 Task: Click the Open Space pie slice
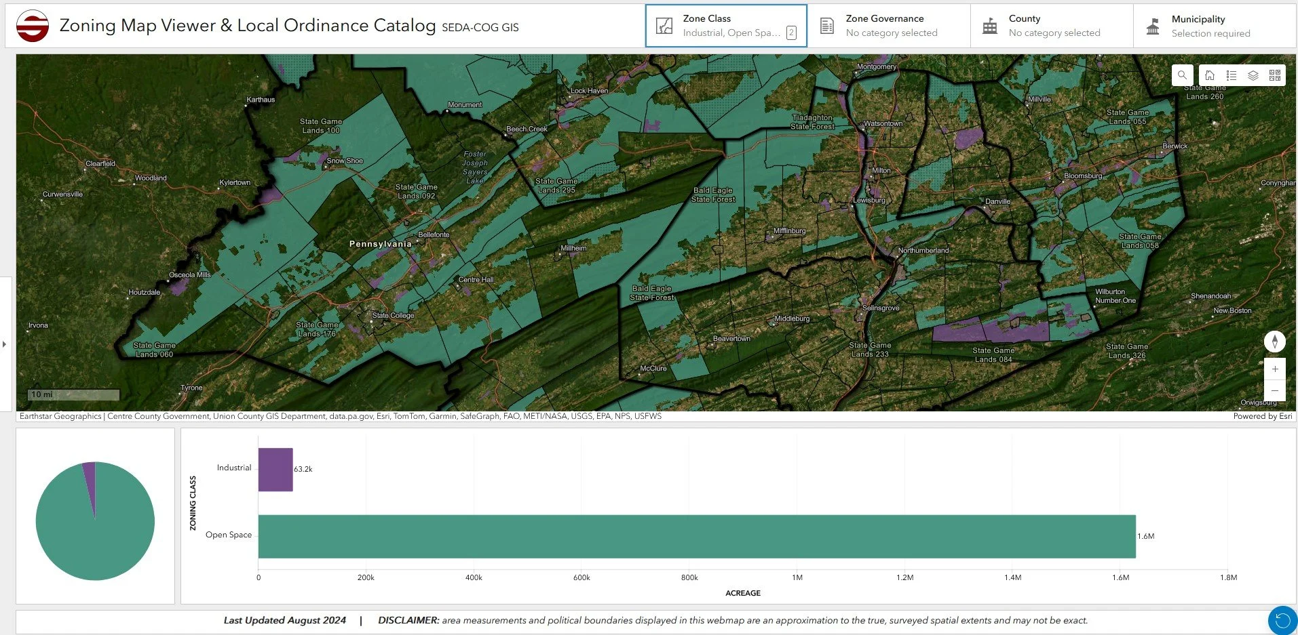point(95,535)
